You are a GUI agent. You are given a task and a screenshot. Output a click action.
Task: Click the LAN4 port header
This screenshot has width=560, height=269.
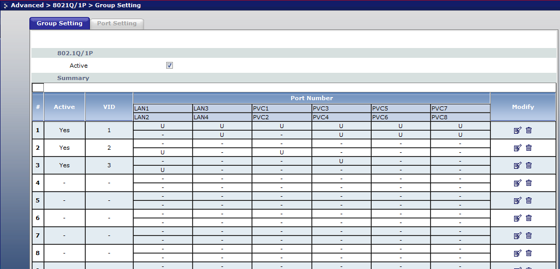(222, 117)
